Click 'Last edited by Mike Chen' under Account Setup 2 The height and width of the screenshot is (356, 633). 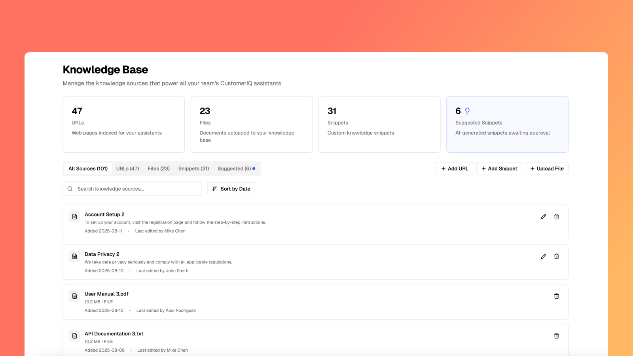click(160, 231)
